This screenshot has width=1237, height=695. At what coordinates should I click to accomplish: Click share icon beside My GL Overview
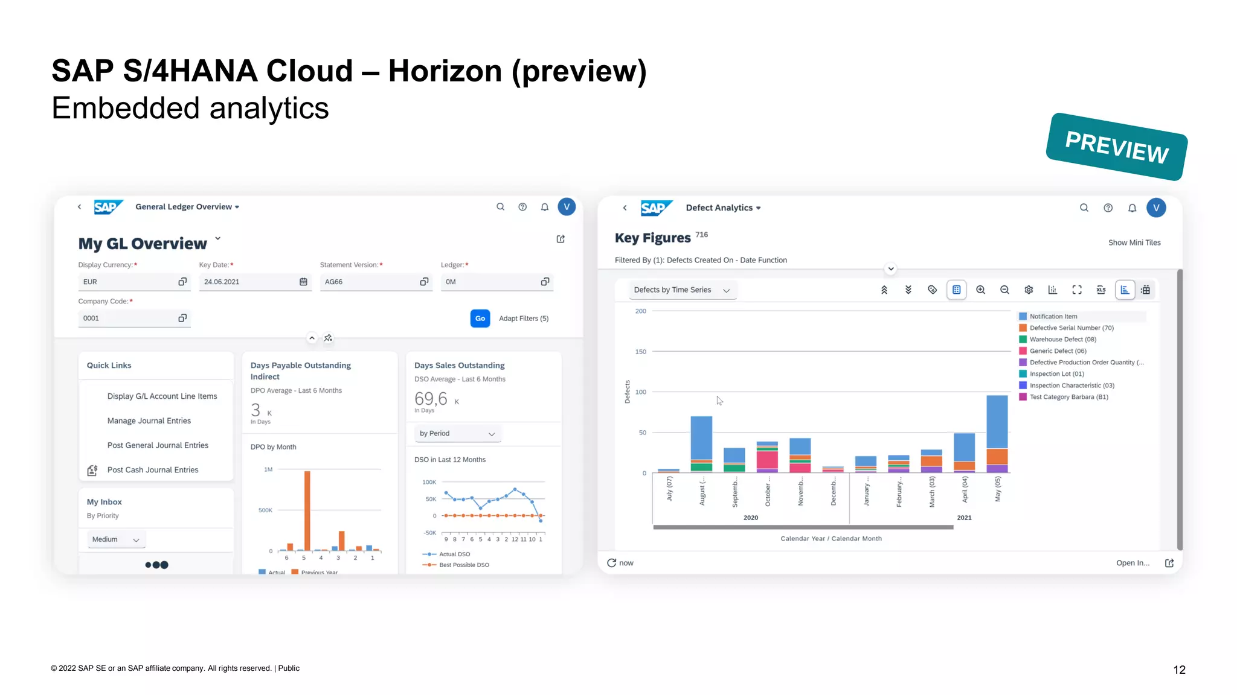(x=561, y=239)
